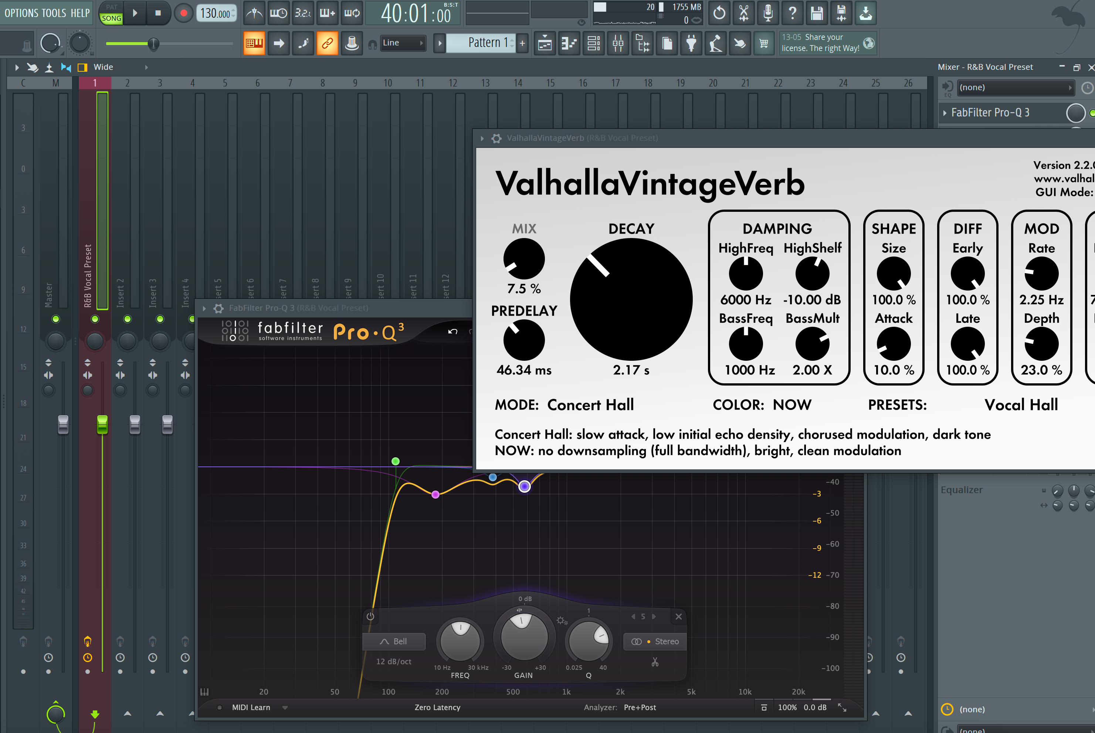The image size is (1095, 733).
Task: Open the Channel rack
Action: point(593,43)
